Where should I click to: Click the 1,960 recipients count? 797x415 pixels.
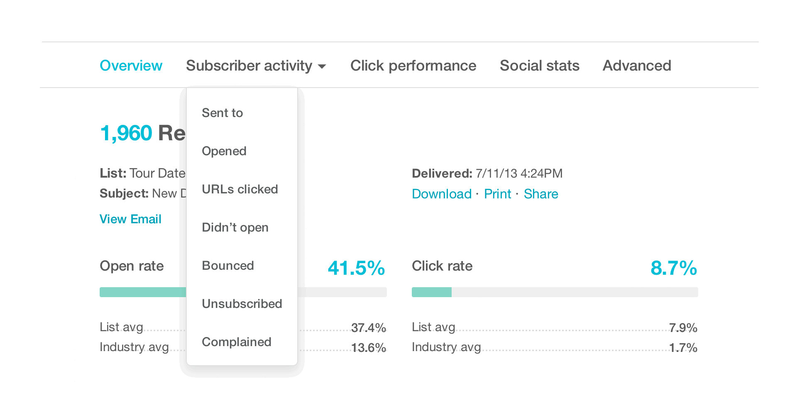[126, 133]
